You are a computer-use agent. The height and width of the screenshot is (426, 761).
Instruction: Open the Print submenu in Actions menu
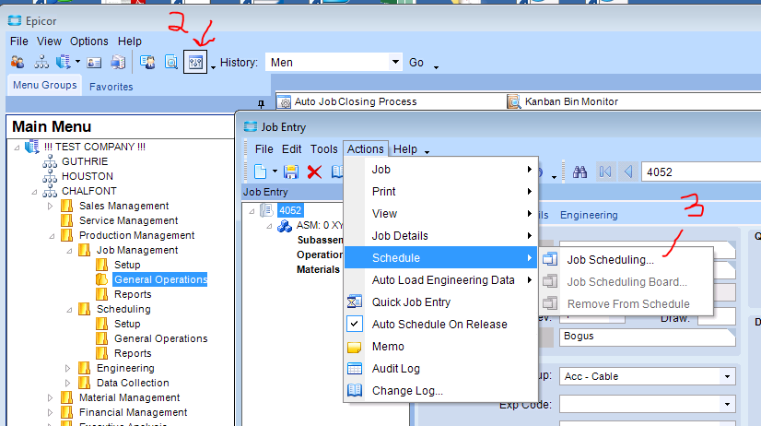[440, 192]
